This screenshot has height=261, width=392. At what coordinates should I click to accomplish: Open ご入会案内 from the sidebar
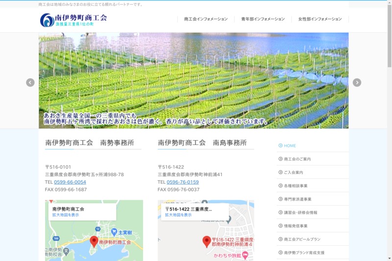[294, 172]
